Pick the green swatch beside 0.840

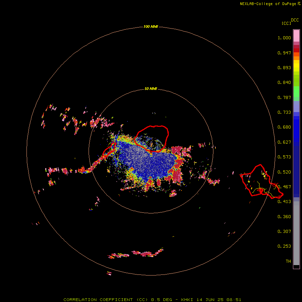296,80
